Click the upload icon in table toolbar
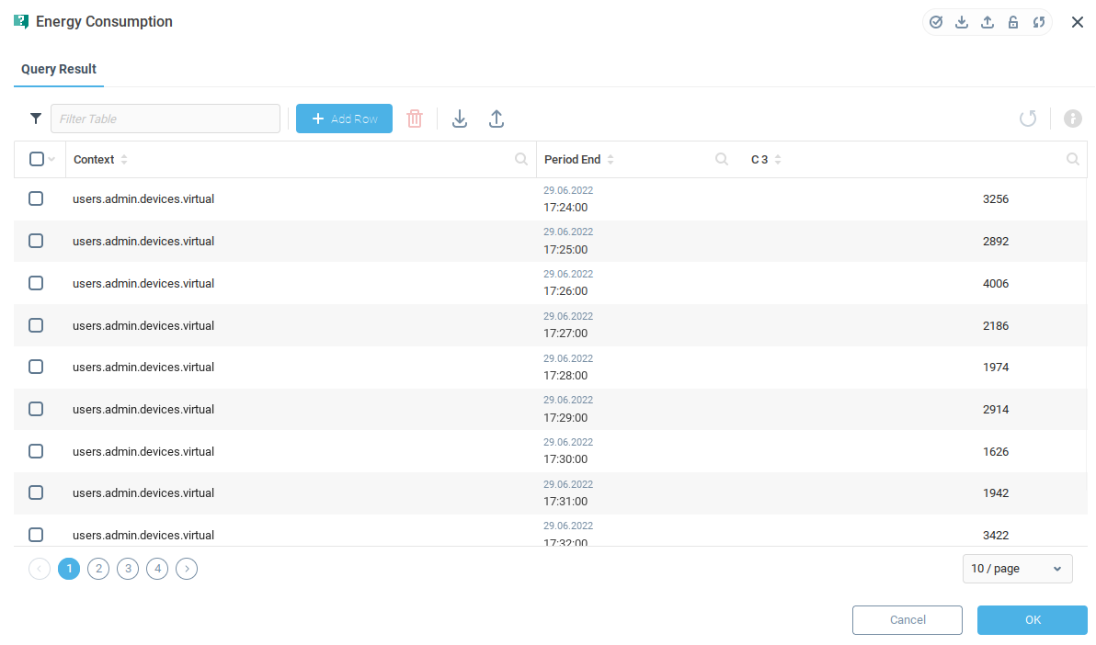This screenshot has height=645, width=1096. (x=496, y=119)
